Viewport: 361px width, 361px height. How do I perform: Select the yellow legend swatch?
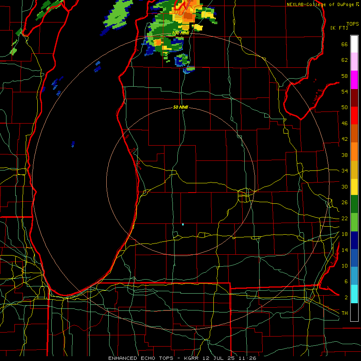point(354,187)
